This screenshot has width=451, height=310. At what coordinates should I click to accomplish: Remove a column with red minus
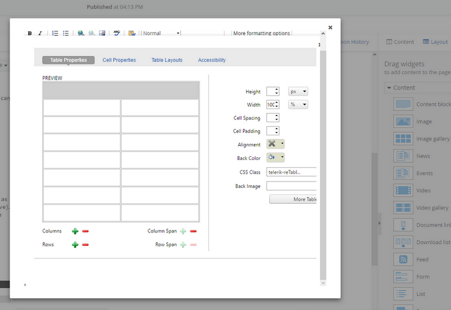(x=85, y=231)
